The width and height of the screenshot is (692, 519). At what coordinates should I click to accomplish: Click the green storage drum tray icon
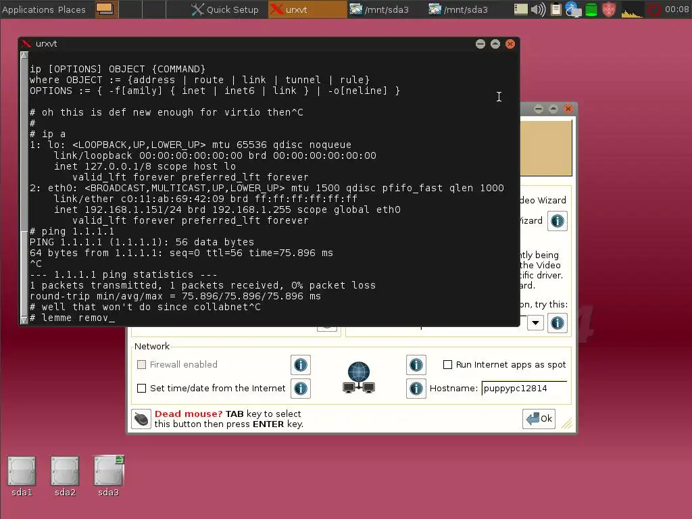tap(591, 9)
